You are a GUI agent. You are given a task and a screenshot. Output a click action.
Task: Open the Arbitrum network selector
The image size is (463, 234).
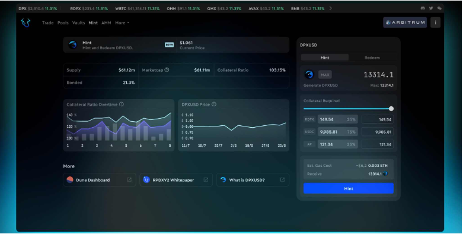405,23
